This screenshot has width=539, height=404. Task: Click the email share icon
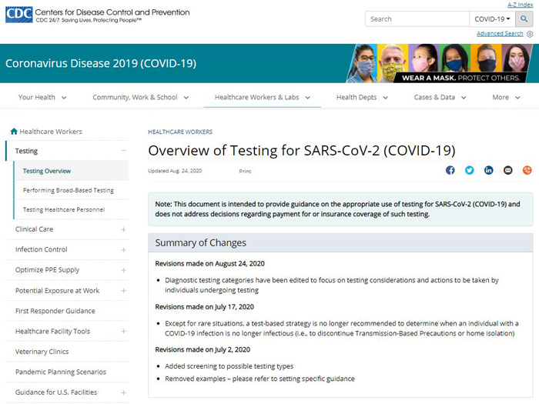pyautogui.click(x=507, y=170)
